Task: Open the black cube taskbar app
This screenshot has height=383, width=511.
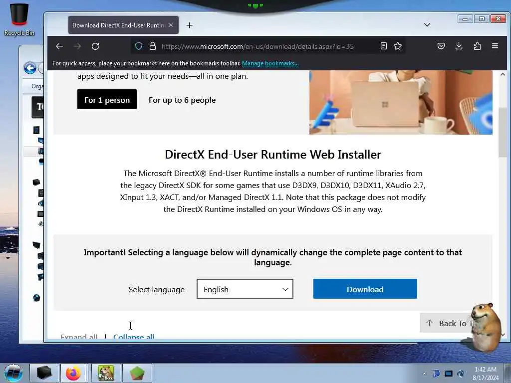Action: point(44,373)
